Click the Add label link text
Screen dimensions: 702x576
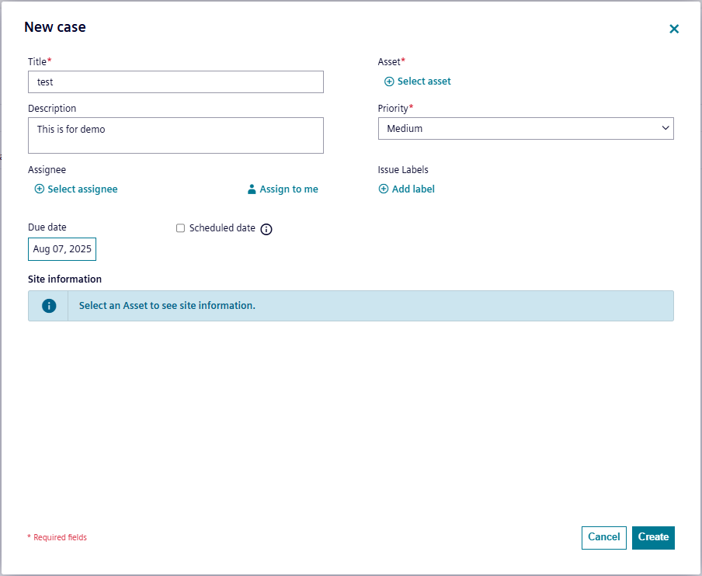point(413,189)
